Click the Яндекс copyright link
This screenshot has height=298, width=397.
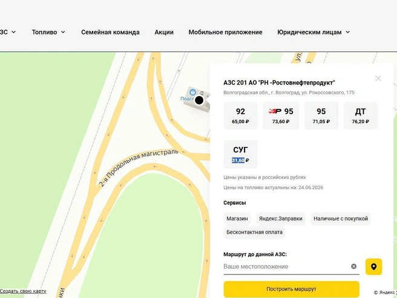(x=386, y=293)
